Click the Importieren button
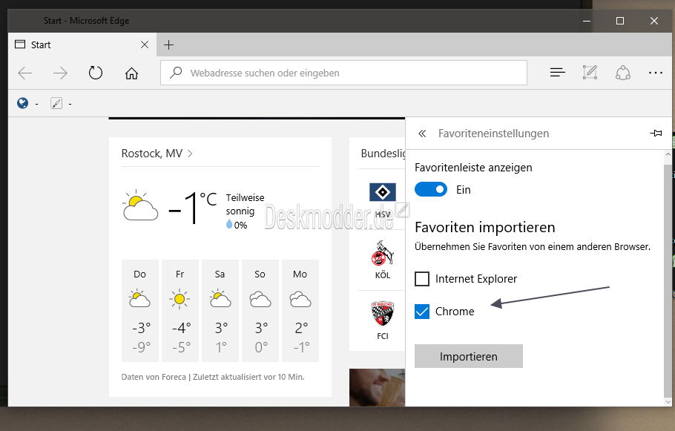Screen dimensions: 675x431 point(468,356)
